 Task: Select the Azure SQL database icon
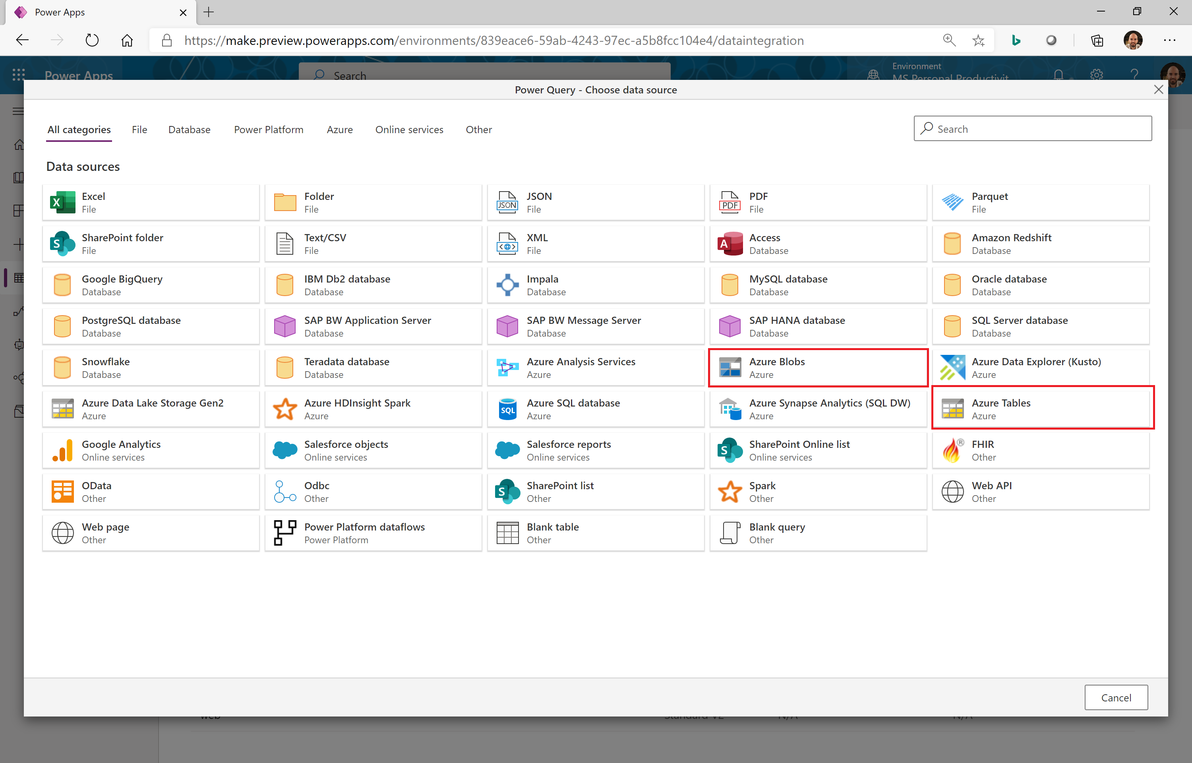[508, 409]
